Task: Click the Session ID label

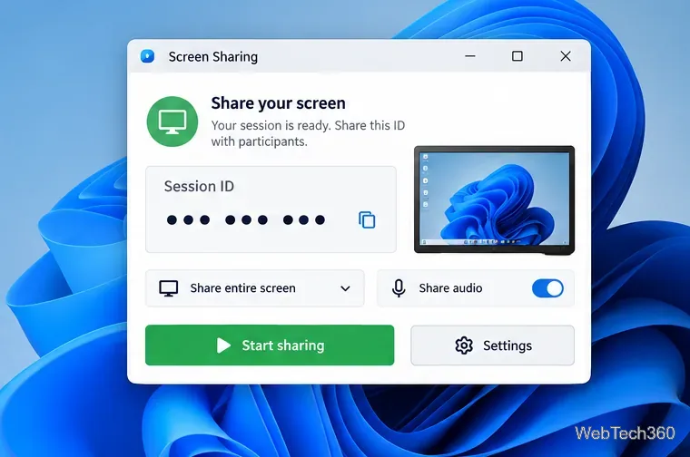Action: 199,186
